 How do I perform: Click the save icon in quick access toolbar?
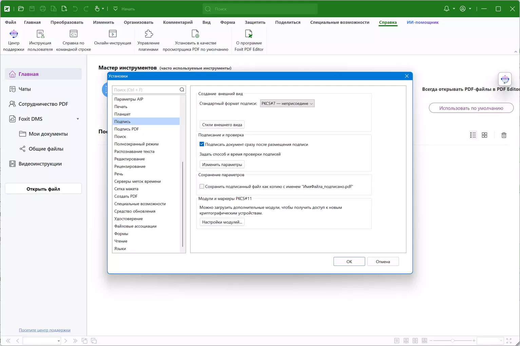[x=32, y=9]
